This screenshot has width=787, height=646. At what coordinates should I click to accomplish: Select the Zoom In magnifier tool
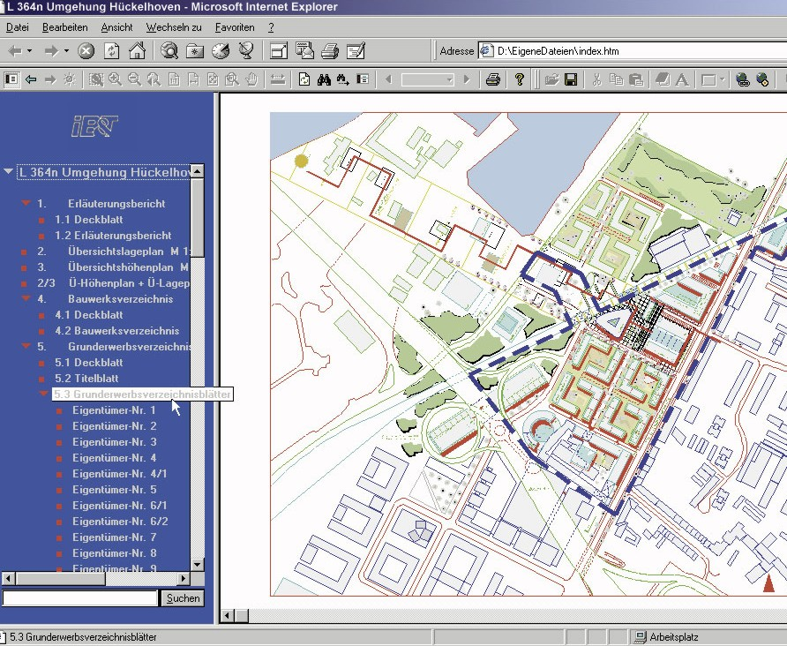116,79
